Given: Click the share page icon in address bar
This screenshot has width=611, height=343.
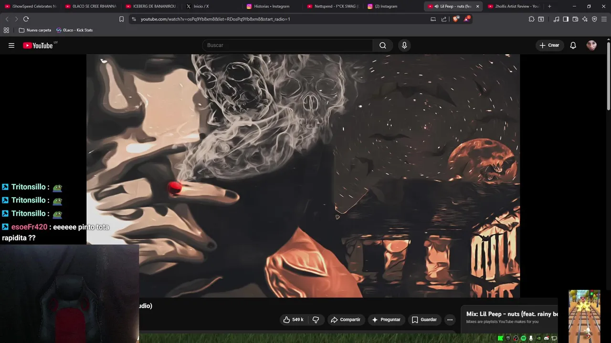Looking at the screenshot, I should coord(444,19).
